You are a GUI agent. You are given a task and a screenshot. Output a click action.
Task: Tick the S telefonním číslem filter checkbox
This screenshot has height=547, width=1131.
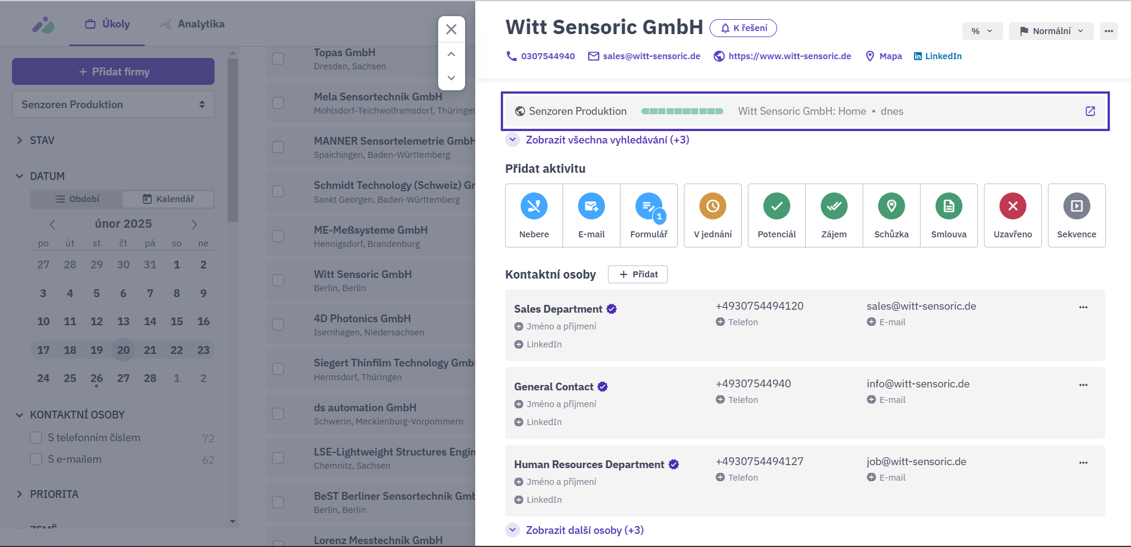pos(36,438)
